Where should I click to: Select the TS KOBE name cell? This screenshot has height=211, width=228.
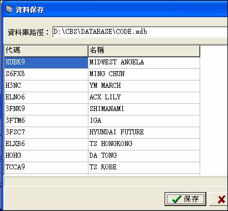tap(144, 168)
